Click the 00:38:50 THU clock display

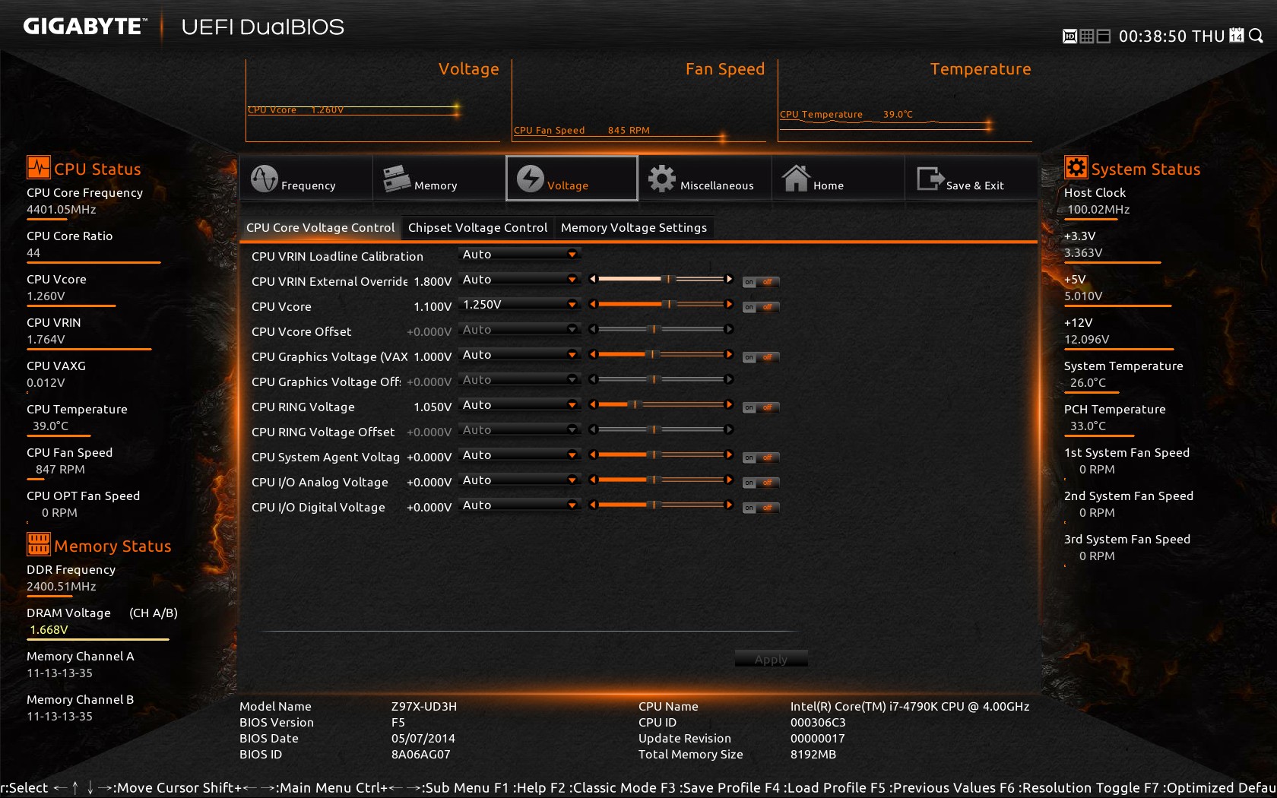1171,36
